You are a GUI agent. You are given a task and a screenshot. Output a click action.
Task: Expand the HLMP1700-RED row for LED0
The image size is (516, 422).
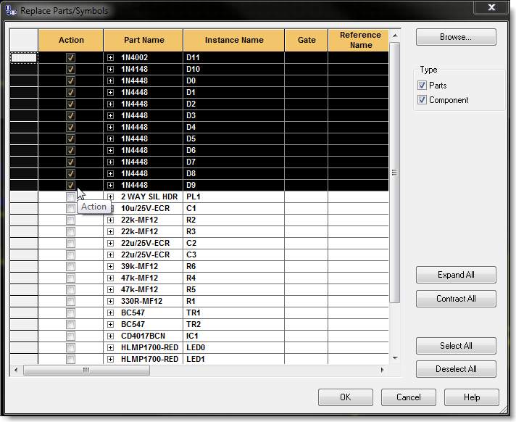111,347
